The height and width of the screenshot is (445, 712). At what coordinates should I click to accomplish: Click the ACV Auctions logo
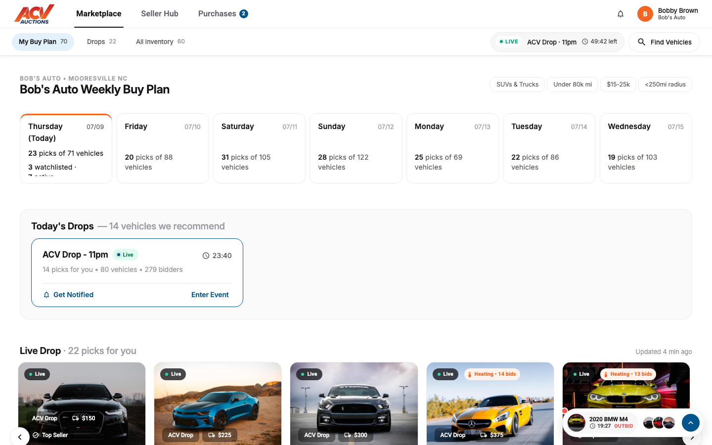tap(34, 14)
